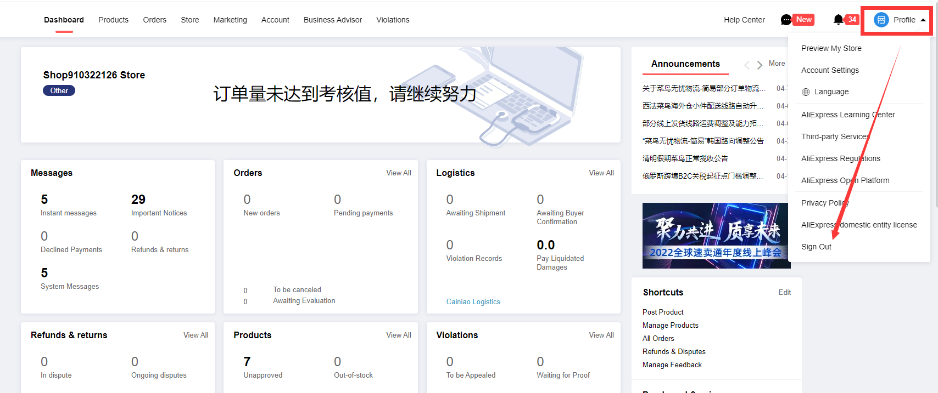Open the Manage Products shortcut
The height and width of the screenshot is (393, 938).
coord(671,325)
